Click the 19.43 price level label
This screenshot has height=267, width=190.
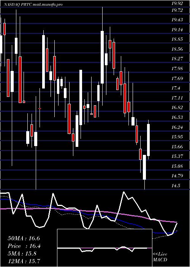[x=177, y=20]
